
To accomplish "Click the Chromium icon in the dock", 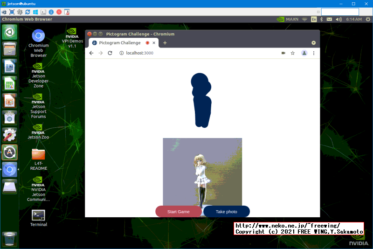I will coord(9,170).
